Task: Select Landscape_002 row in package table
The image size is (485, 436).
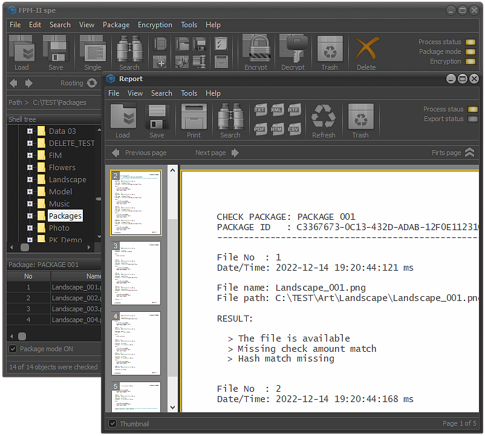Action: click(54, 298)
